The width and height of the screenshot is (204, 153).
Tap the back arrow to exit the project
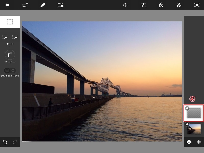point(7,5)
